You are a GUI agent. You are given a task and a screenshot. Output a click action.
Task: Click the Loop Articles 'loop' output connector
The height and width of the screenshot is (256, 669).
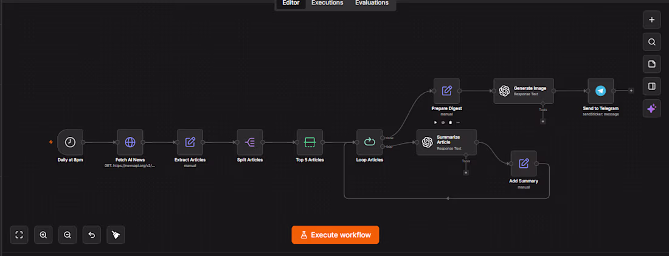[x=383, y=147]
